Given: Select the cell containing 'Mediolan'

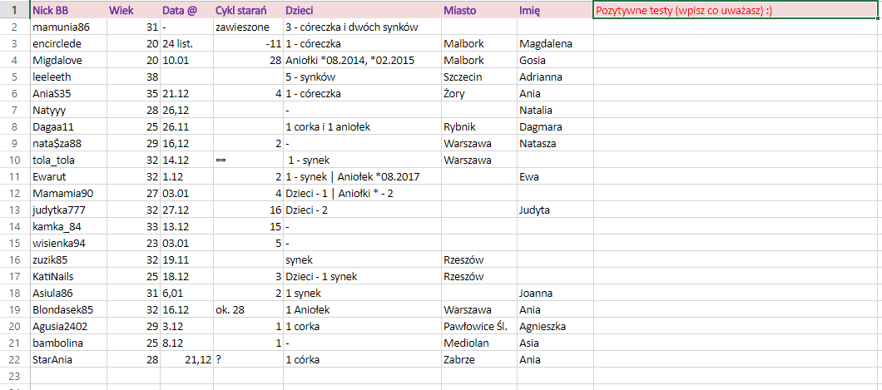Looking at the screenshot, I should pos(478,343).
